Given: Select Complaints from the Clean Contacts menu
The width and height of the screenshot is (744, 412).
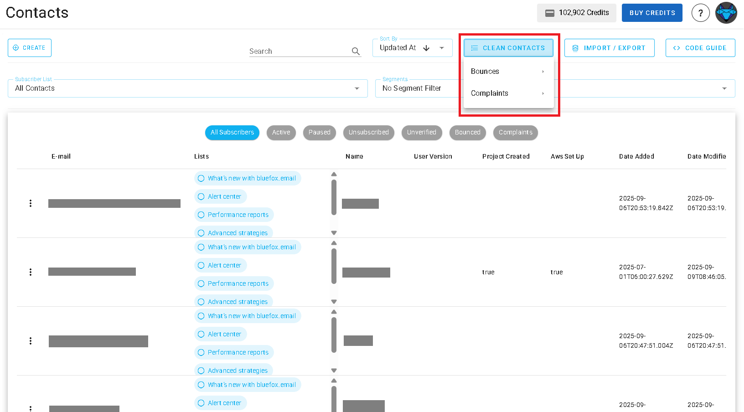Looking at the screenshot, I should tap(490, 93).
